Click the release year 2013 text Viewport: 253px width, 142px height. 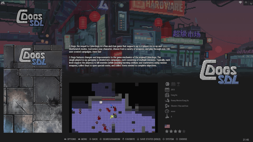(173, 89)
